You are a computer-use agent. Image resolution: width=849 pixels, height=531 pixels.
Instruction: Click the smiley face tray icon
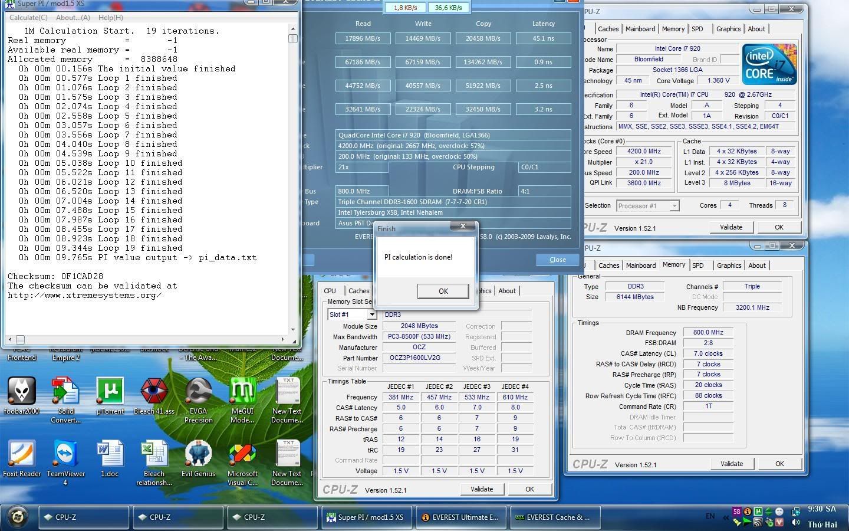pos(779,512)
